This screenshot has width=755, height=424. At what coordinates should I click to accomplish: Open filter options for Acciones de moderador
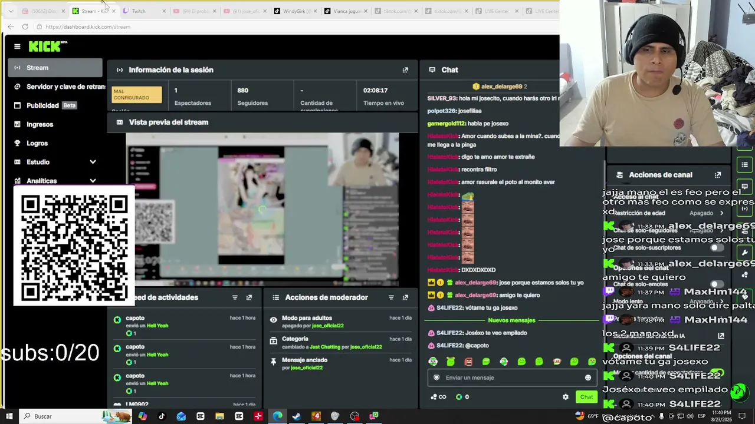tap(391, 297)
